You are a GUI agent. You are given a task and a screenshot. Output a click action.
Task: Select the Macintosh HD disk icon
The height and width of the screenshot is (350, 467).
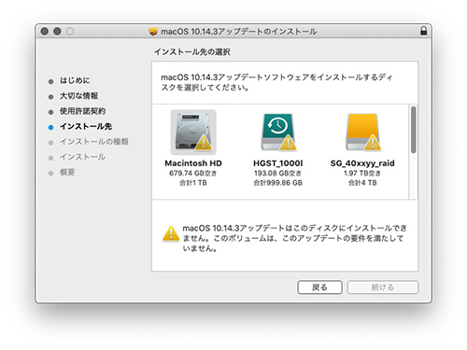click(x=193, y=133)
